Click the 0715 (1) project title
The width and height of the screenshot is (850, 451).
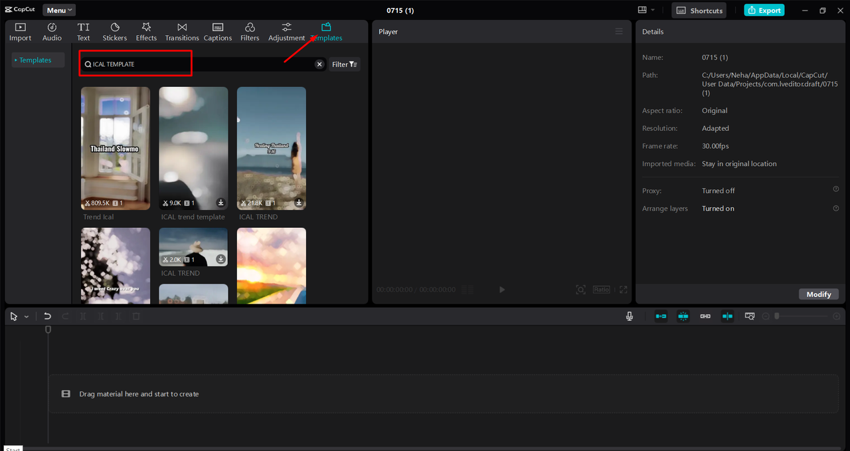400,10
